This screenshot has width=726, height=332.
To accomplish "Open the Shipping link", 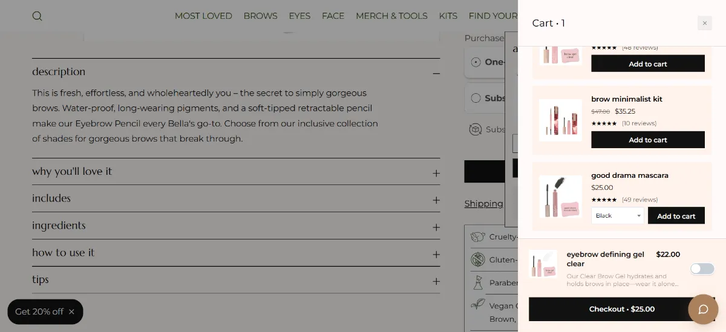I will pyautogui.click(x=483, y=204).
